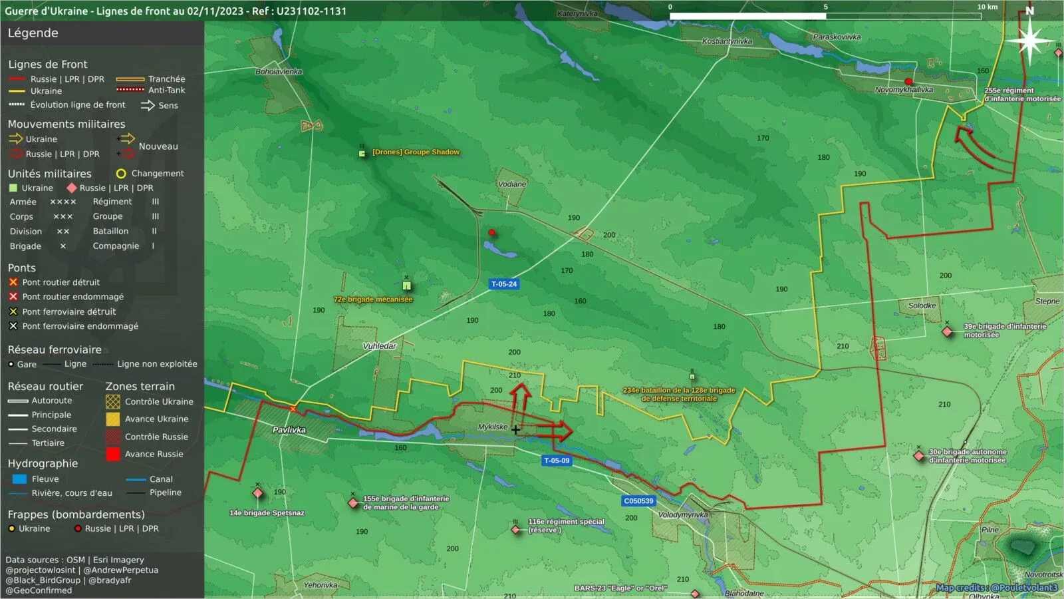This screenshot has width=1064, height=599.
Task: Click the T-05-09 road label
Action: coord(557,461)
